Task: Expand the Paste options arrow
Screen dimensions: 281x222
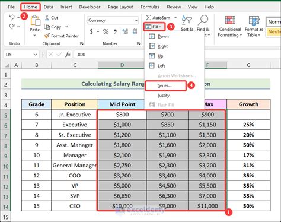Action: [34, 36]
